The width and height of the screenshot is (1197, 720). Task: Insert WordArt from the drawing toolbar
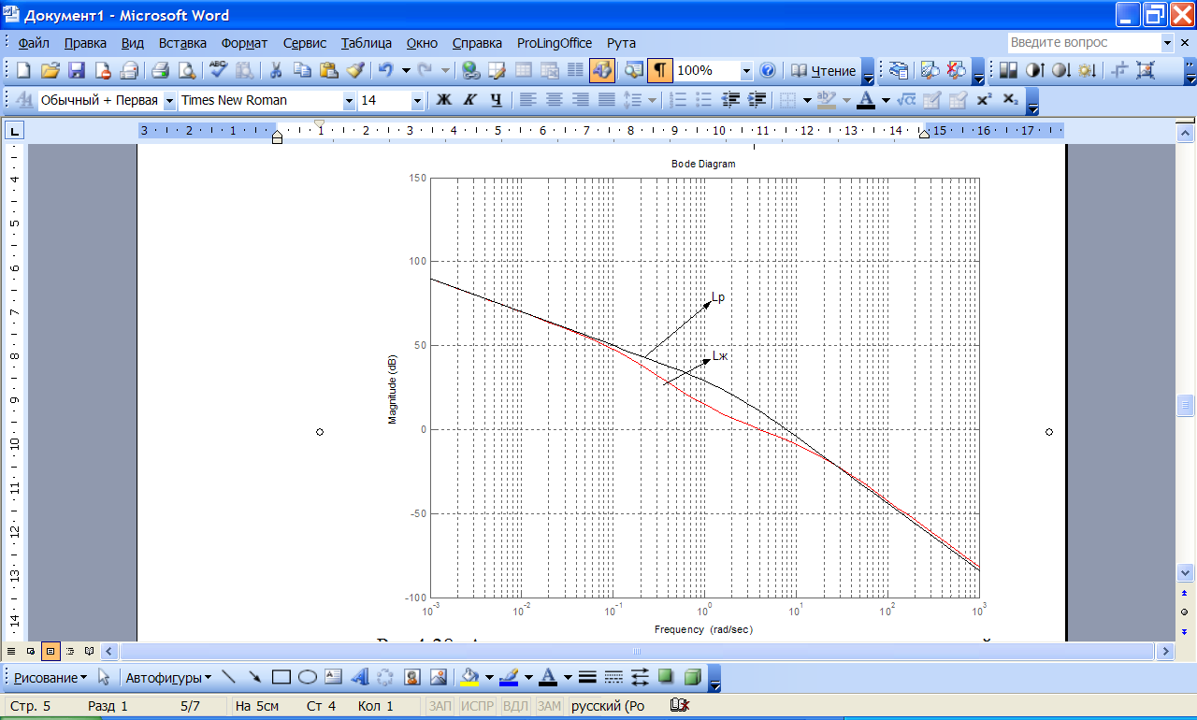[x=360, y=677]
